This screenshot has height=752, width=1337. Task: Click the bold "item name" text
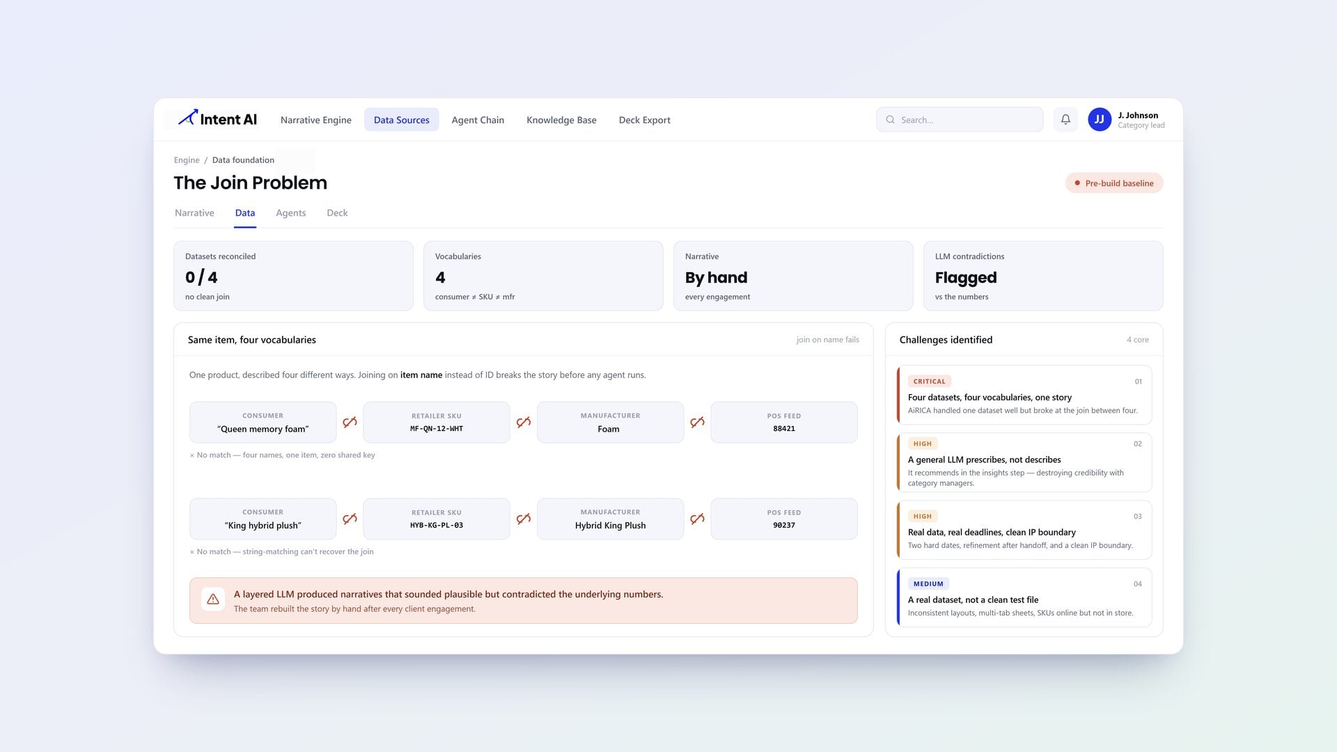(x=421, y=375)
